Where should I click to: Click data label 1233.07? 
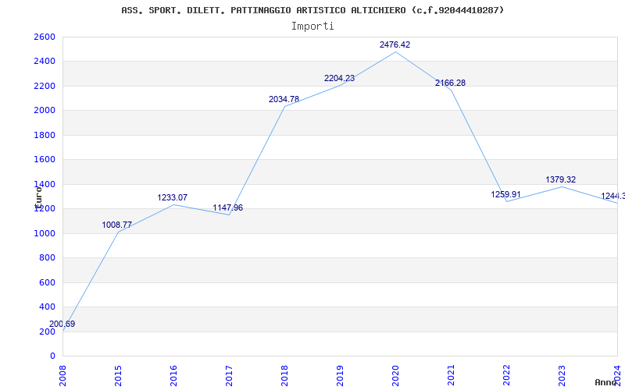pos(172,197)
